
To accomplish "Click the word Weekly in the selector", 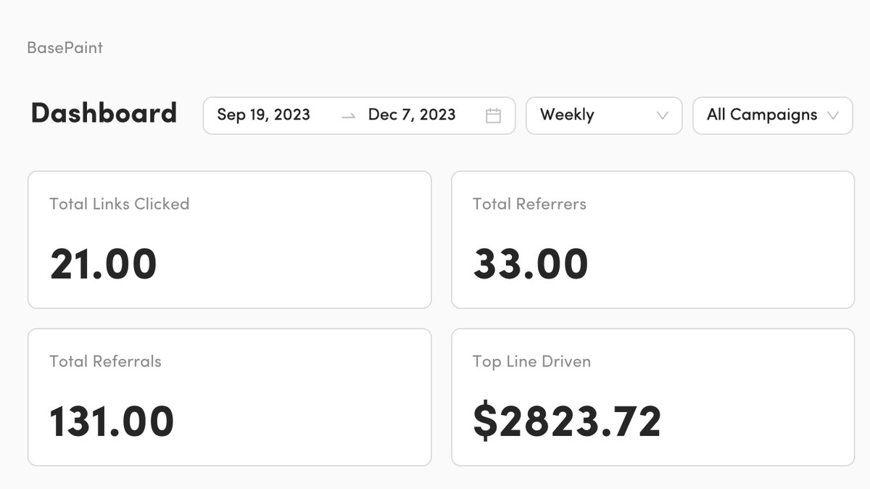I will 567,115.
